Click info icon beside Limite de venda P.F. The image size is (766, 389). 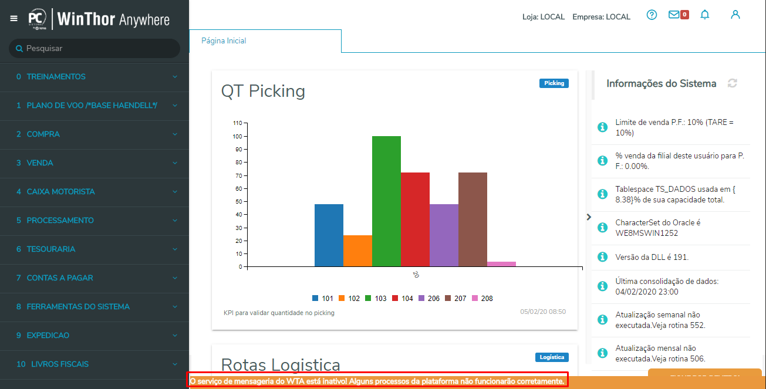tap(602, 127)
